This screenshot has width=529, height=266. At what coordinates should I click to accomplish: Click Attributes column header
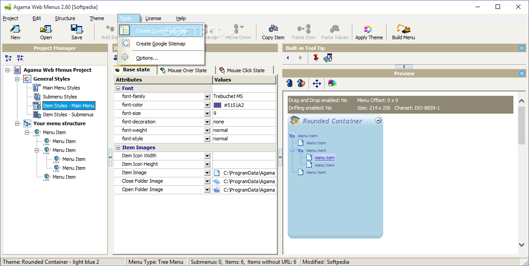pyautogui.click(x=163, y=80)
